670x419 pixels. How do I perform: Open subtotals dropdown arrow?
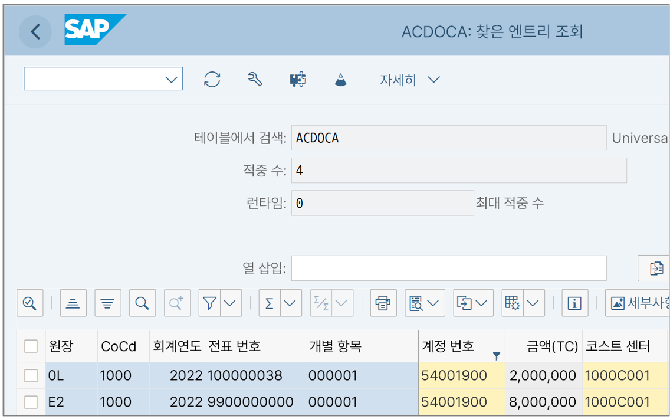(342, 303)
